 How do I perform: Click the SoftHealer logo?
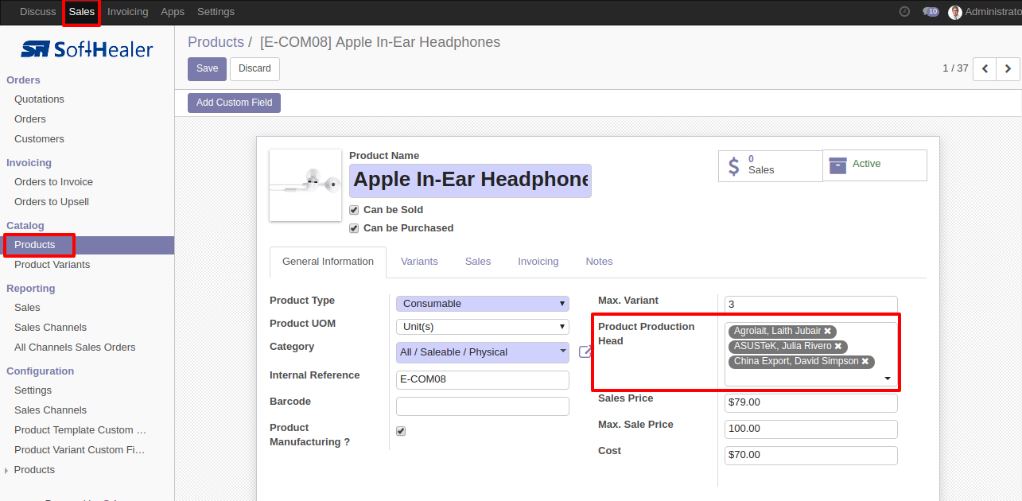pyautogui.click(x=87, y=49)
